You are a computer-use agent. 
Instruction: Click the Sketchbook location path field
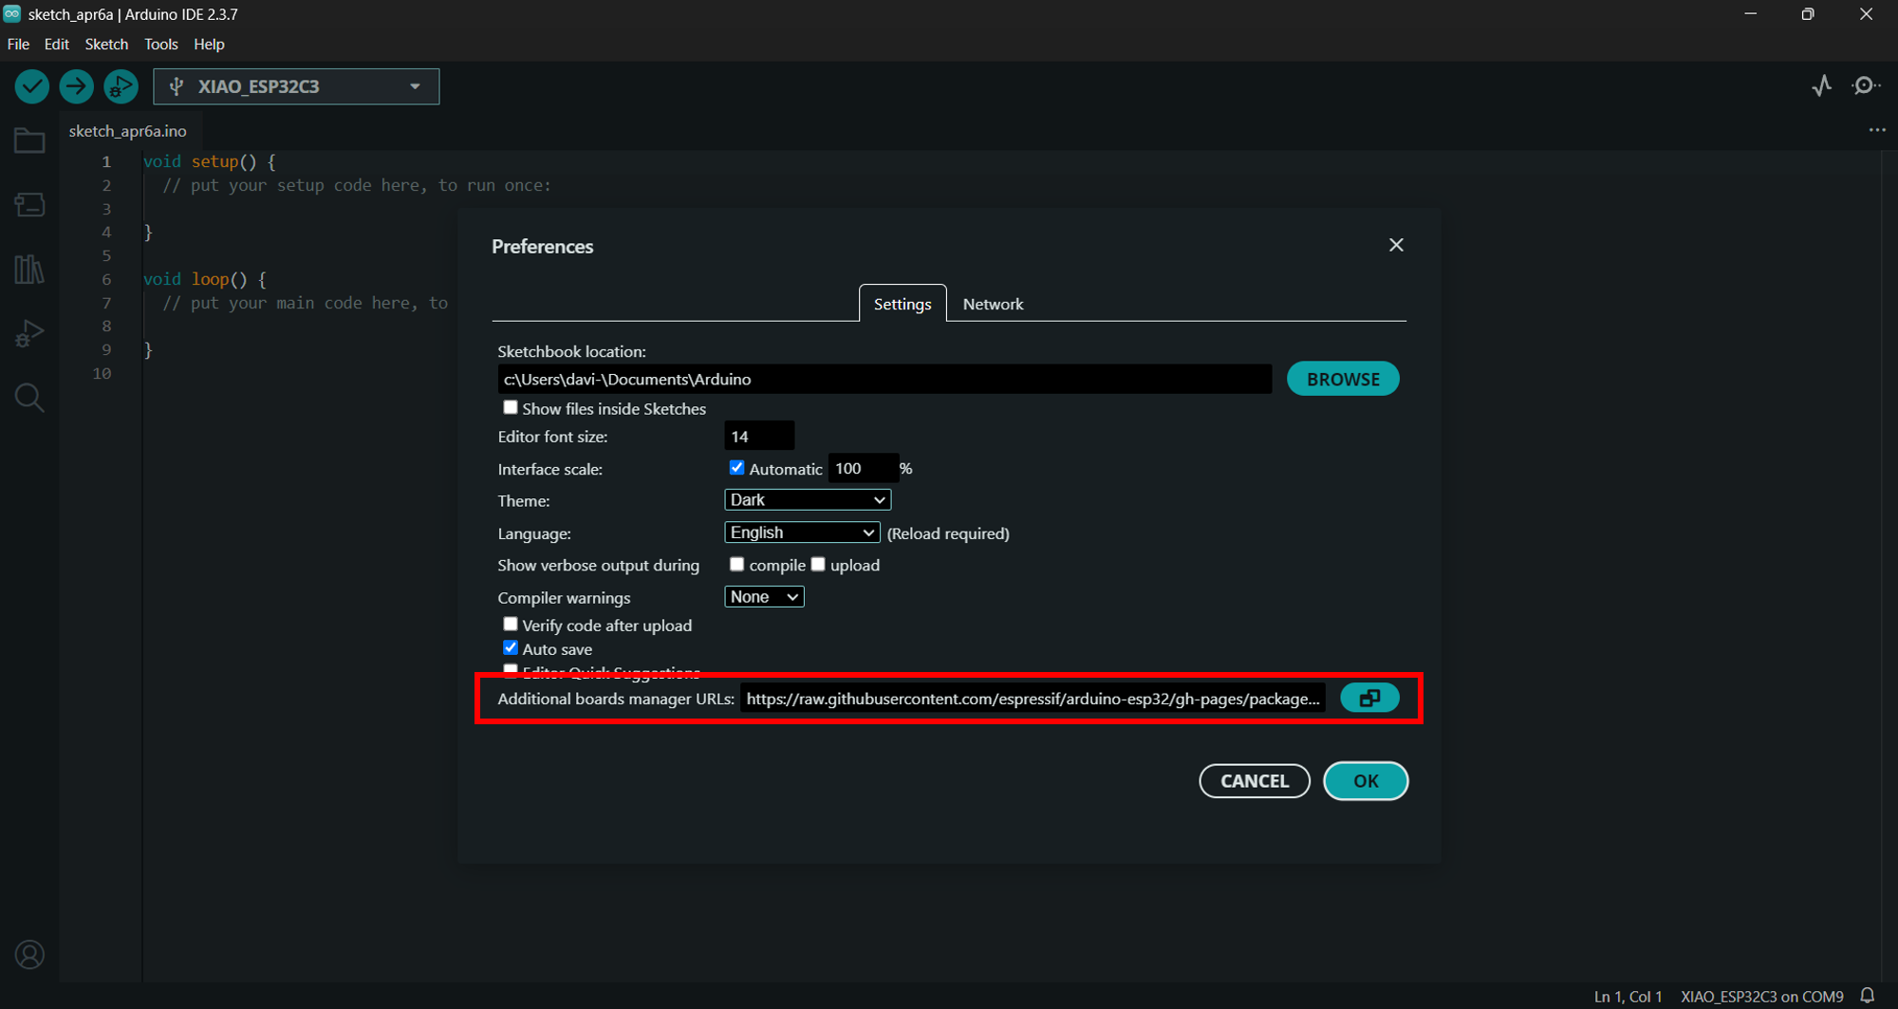(884, 379)
